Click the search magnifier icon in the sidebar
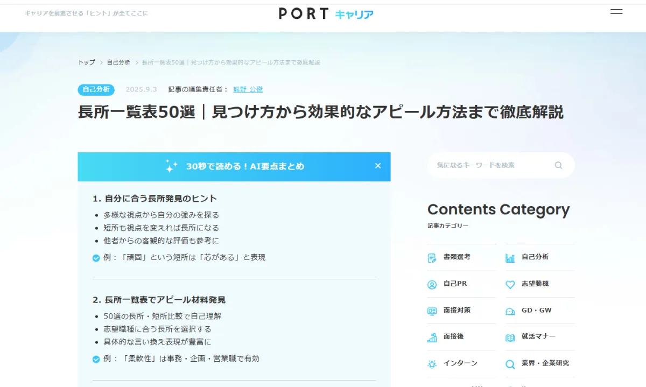 coord(558,165)
